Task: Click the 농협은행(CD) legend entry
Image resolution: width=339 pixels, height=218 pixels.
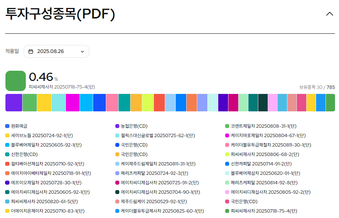Action: pyautogui.click(x=131, y=126)
